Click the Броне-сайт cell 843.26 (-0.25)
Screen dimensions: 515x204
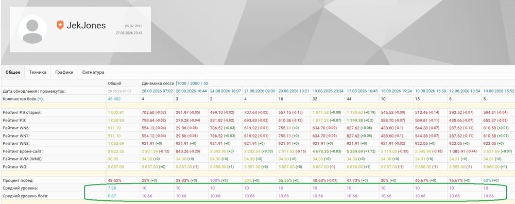[x=188, y=151]
